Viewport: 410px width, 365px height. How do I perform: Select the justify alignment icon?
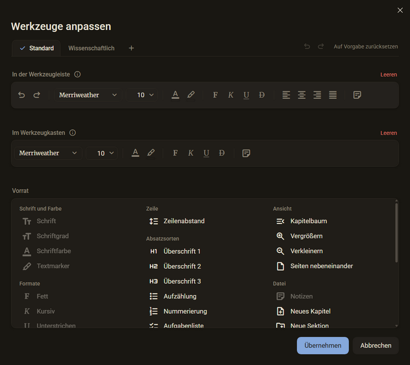[333, 95]
